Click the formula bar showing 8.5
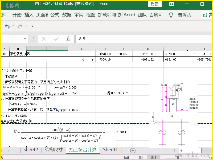The image size is (213, 160). click(x=144, y=39)
